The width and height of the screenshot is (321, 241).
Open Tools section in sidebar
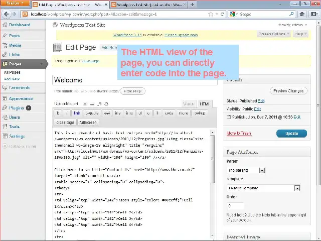14,127
